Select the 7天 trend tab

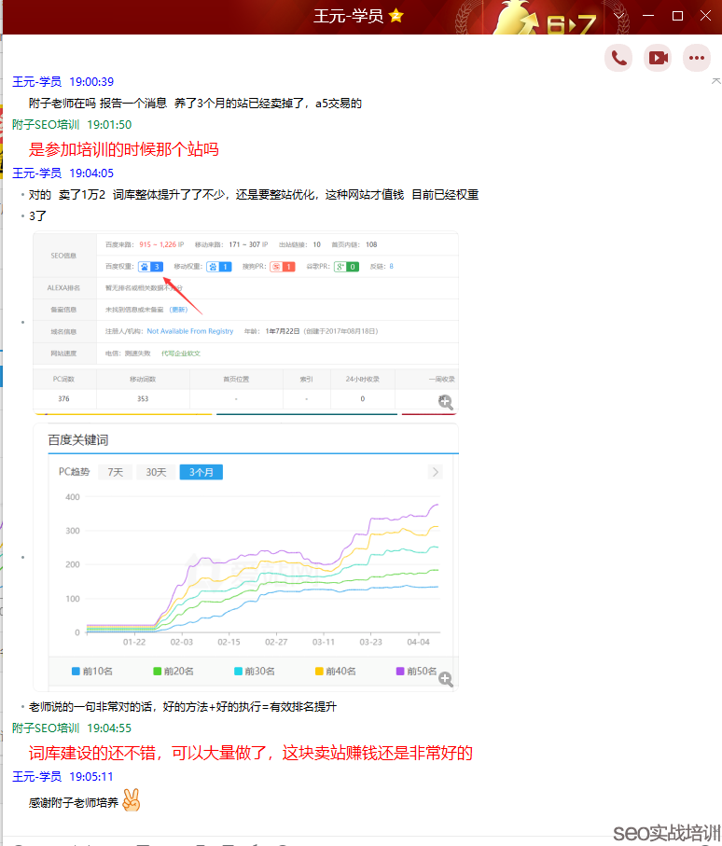pos(115,472)
